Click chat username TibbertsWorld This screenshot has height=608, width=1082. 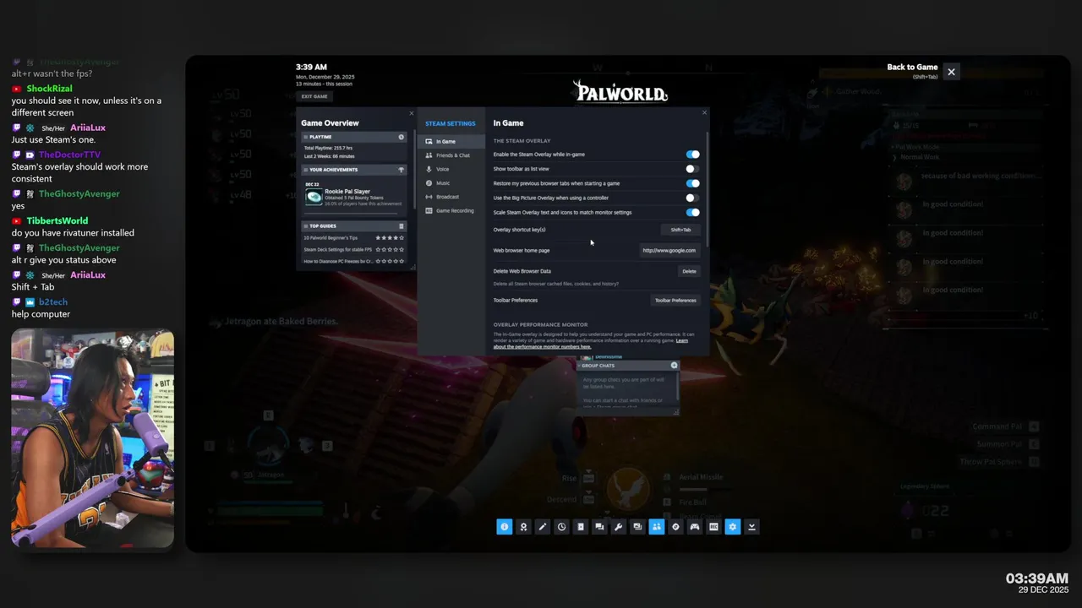pyautogui.click(x=57, y=220)
